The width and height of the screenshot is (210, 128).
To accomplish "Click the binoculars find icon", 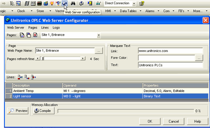I will pos(73,3).
